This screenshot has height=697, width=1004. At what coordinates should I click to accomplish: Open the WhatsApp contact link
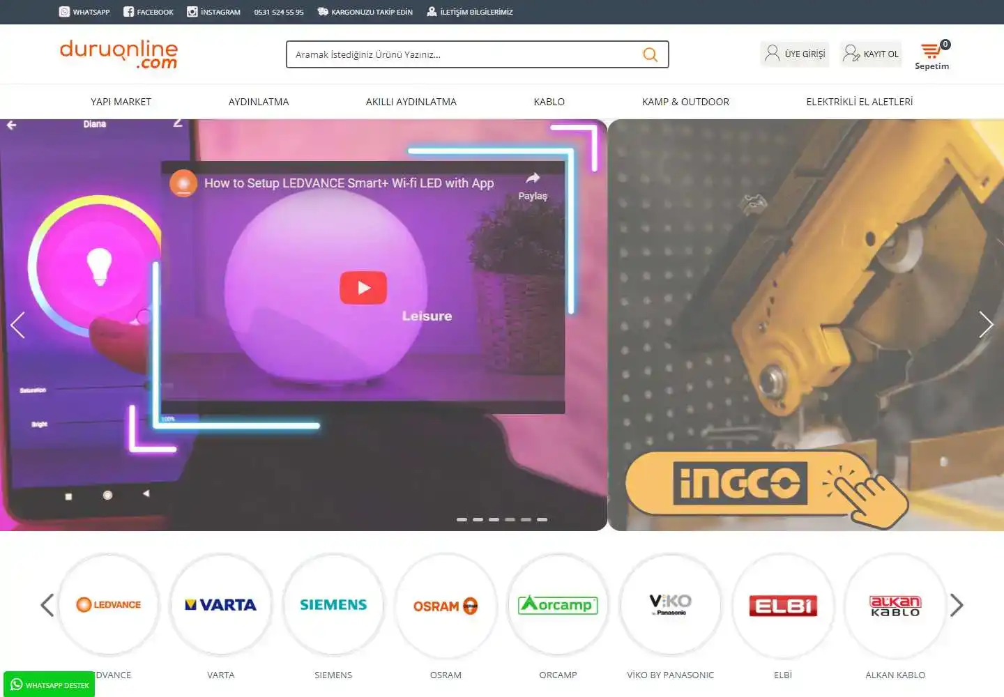(x=84, y=12)
